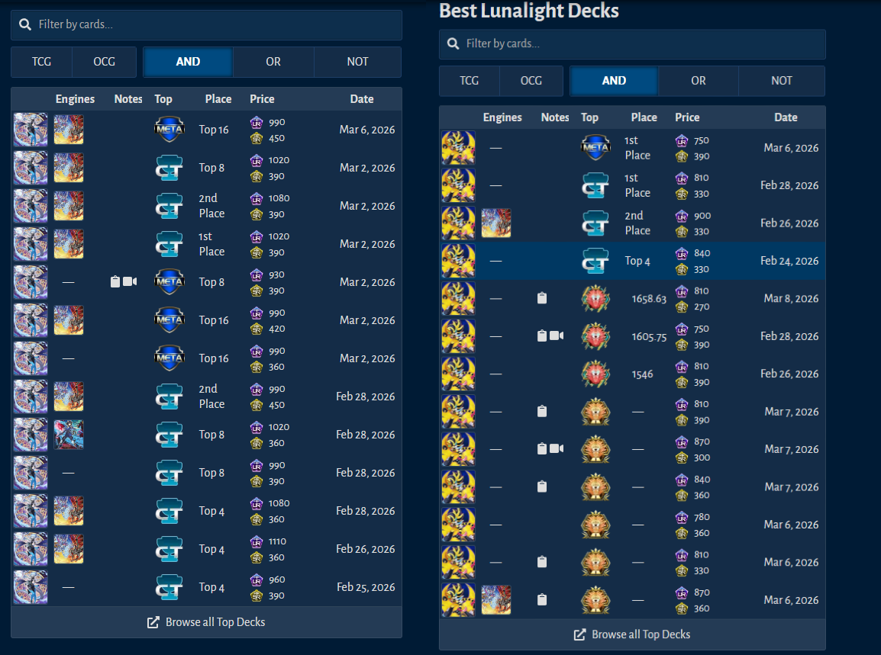Open left deck thumbnail in Top 16 Mar 6 row

pos(31,130)
